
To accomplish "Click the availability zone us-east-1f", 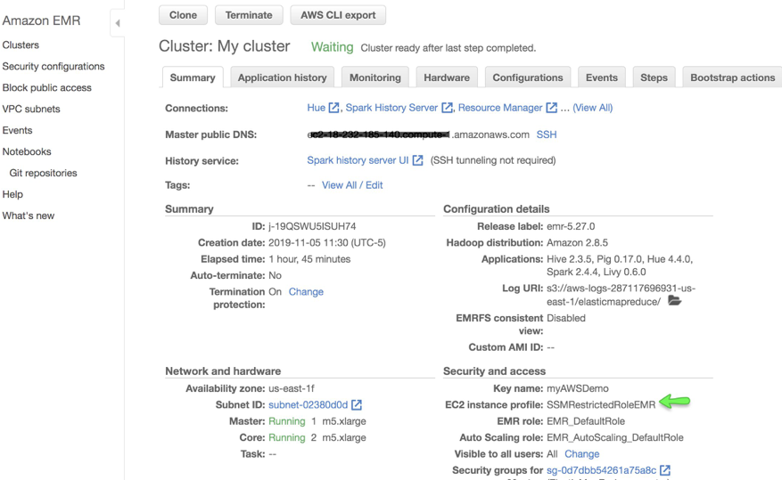I will pos(292,388).
